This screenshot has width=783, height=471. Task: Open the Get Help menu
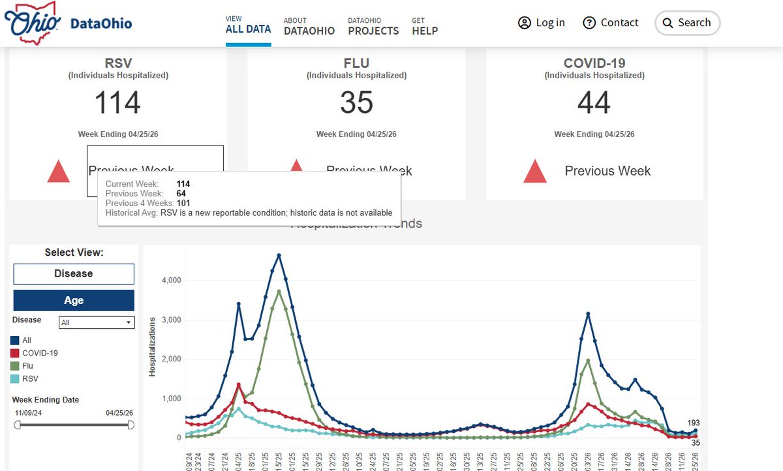[425, 26]
